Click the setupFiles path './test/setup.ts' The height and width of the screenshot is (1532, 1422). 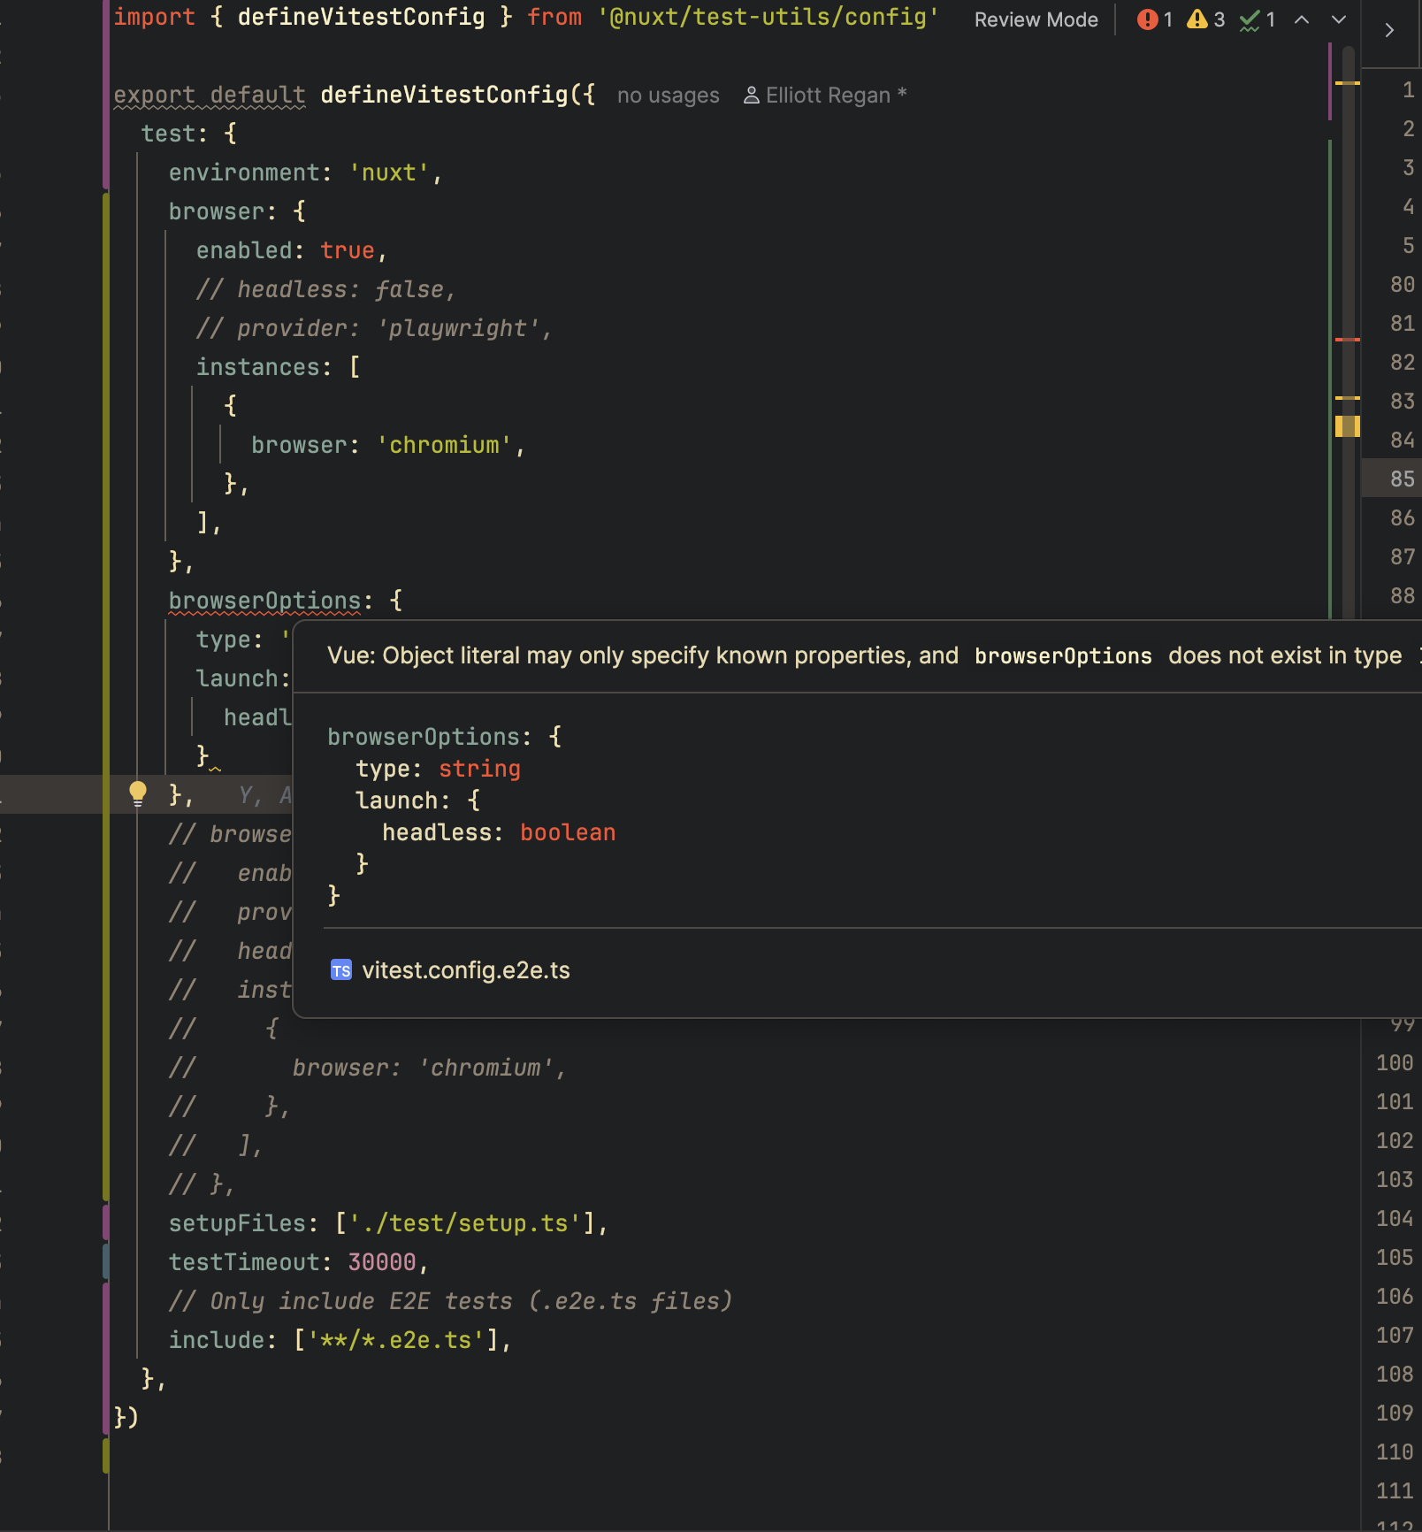click(x=465, y=1223)
